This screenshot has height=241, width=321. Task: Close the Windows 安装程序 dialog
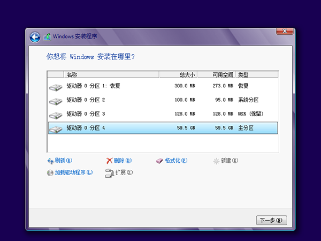pos(285,31)
